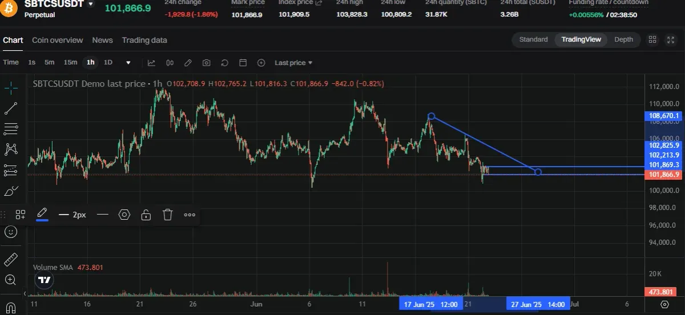This screenshot has width=685, height=315.
Task: Select the 1D timeframe
Action: pos(108,62)
